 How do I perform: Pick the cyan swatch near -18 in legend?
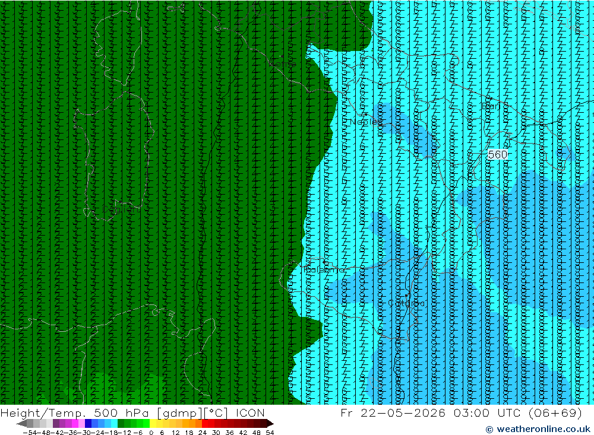pyautogui.click(x=114, y=424)
